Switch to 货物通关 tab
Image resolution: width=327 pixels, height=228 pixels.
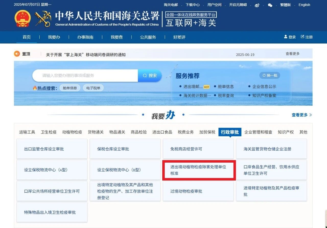click(x=96, y=132)
